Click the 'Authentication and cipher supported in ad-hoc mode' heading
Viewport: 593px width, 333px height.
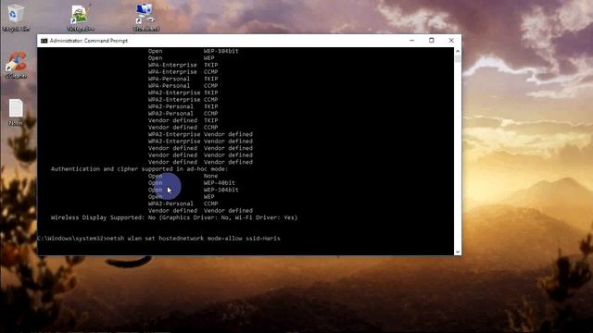(140, 169)
